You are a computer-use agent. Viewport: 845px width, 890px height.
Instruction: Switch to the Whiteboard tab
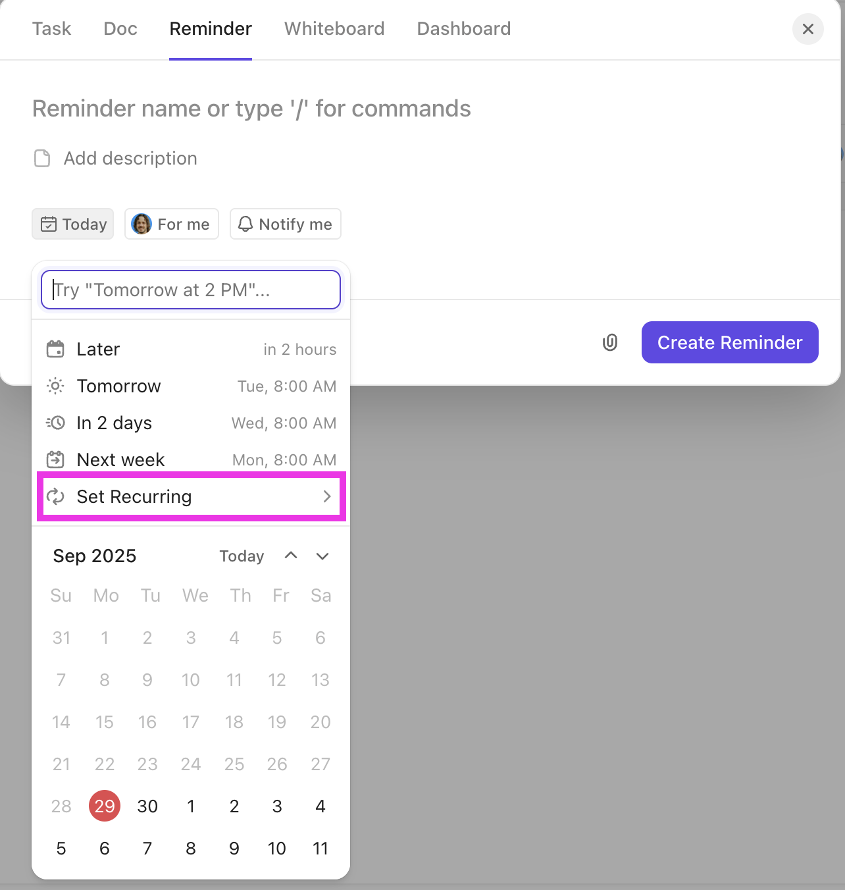[334, 29]
